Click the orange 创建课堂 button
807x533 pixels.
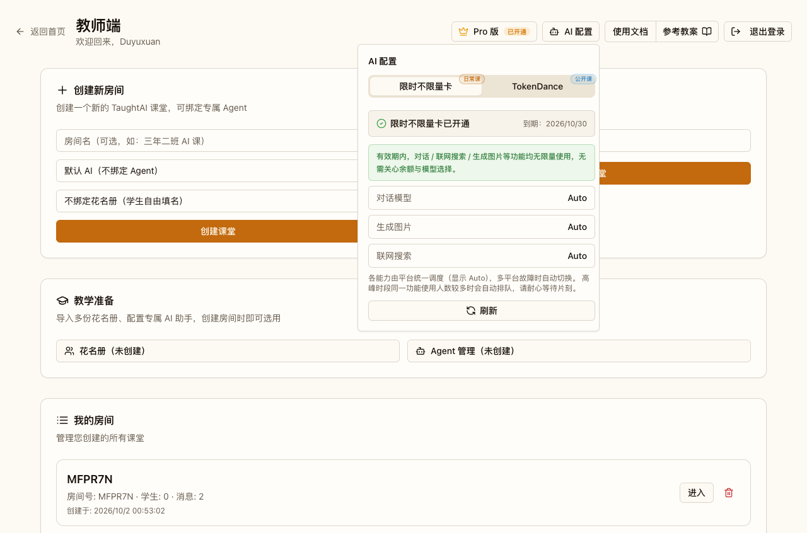coord(207,231)
